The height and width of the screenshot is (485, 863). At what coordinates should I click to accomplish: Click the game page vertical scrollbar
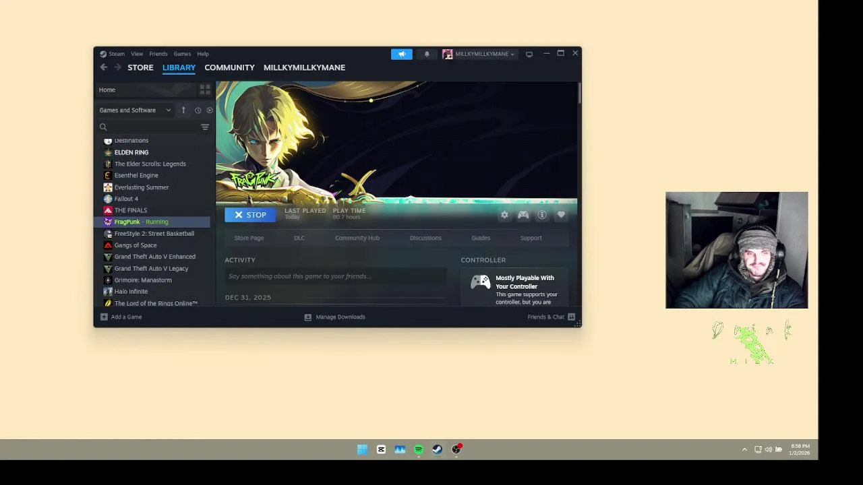579,93
